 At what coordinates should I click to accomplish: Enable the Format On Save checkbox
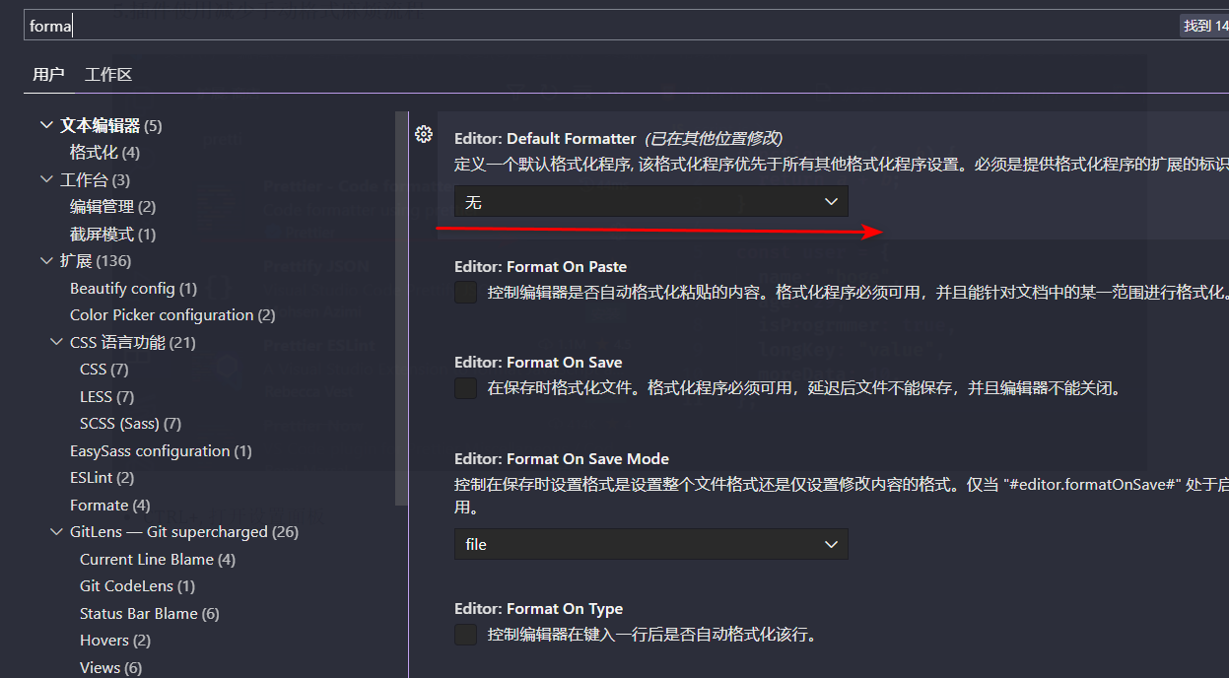tap(466, 388)
